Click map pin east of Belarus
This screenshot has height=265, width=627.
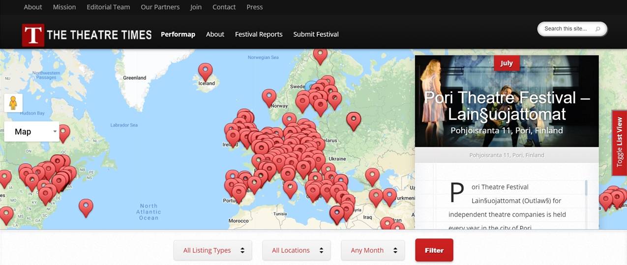[354, 121]
